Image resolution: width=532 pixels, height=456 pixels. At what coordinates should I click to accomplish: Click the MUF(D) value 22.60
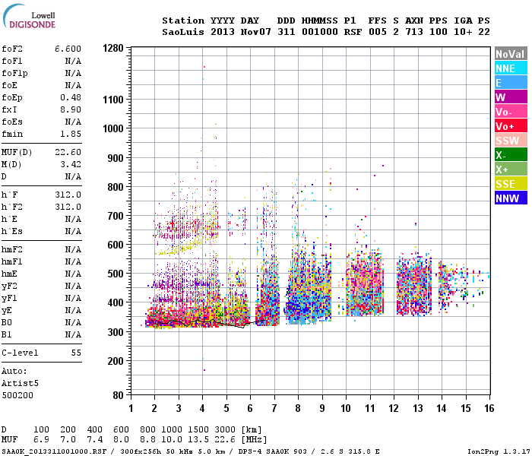[x=68, y=152]
